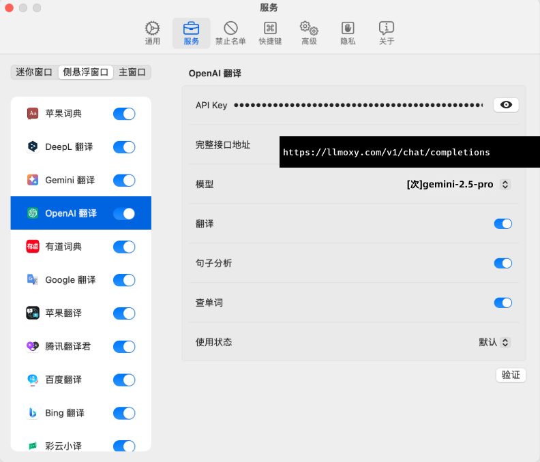This screenshot has height=462, width=540.
Task: Open the 高级 advanced gears icon
Action: tap(309, 29)
